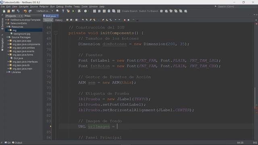258x145 pixels.
Task: Click the last Git toolbar icon on the right
Action: point(185,11)
